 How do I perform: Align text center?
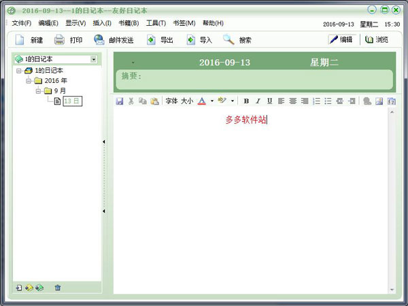(x=293, y=101)
